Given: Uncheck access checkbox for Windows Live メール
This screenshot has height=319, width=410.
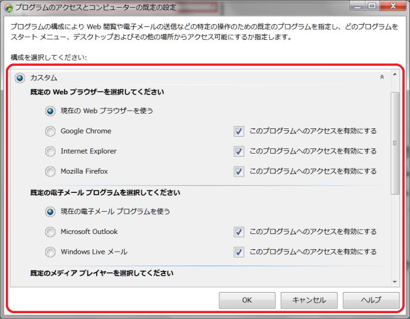Looking at the screenshot, I should coord(239,252).
